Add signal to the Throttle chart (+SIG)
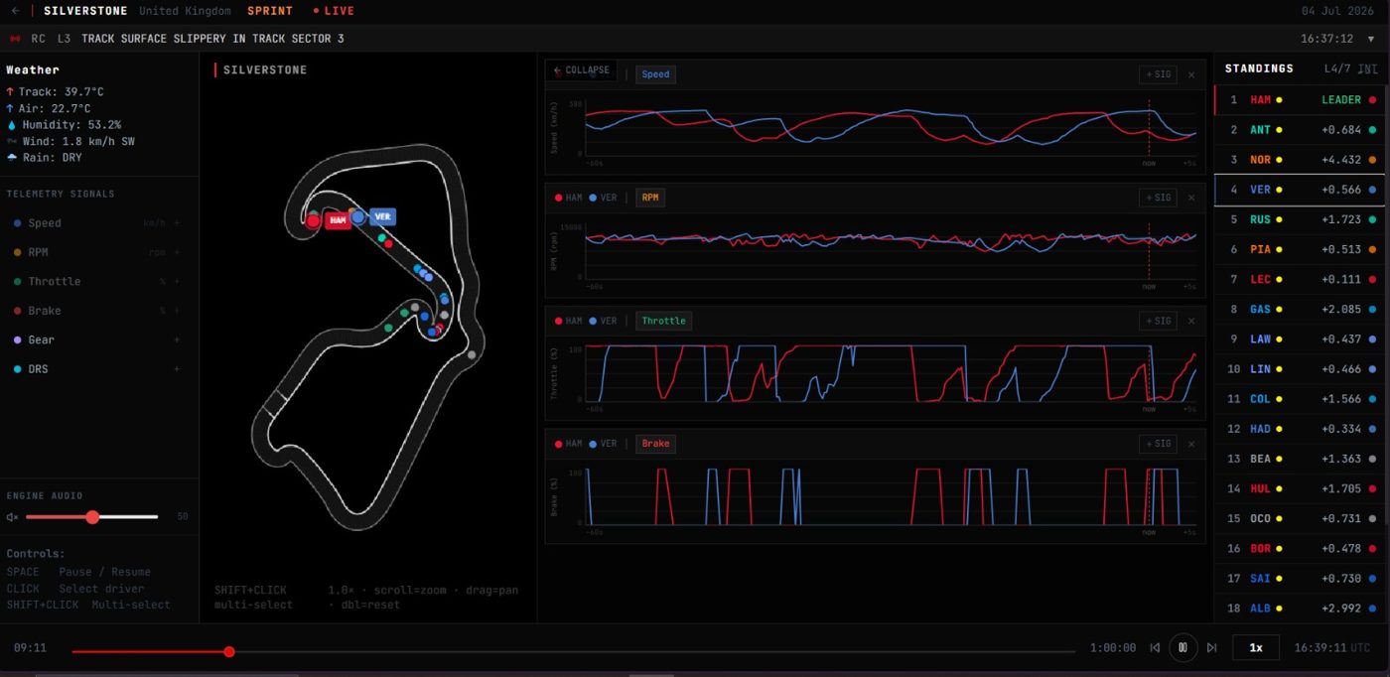This screenshot has height=677, width=1390. tap(1158, 321)
